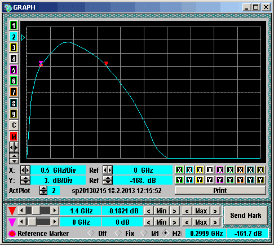Select plot 7 orange button
This screenshot has width=274, height=245.
pyautogui.click(x=14, y=92)
